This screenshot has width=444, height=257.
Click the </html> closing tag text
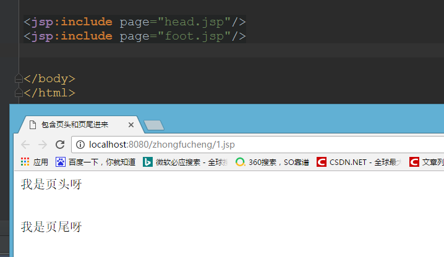[x=49, y=93]
